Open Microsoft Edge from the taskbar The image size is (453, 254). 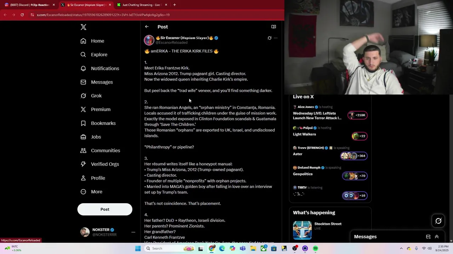[222, 248]
